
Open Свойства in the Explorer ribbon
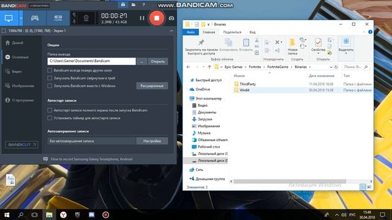click(318, 45)
